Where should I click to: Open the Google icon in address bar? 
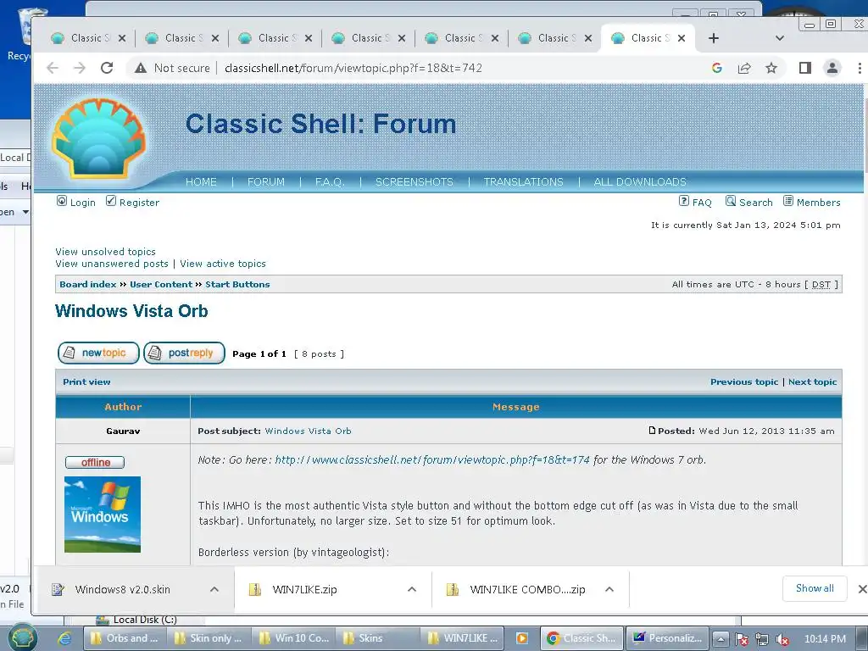(717, 68)
